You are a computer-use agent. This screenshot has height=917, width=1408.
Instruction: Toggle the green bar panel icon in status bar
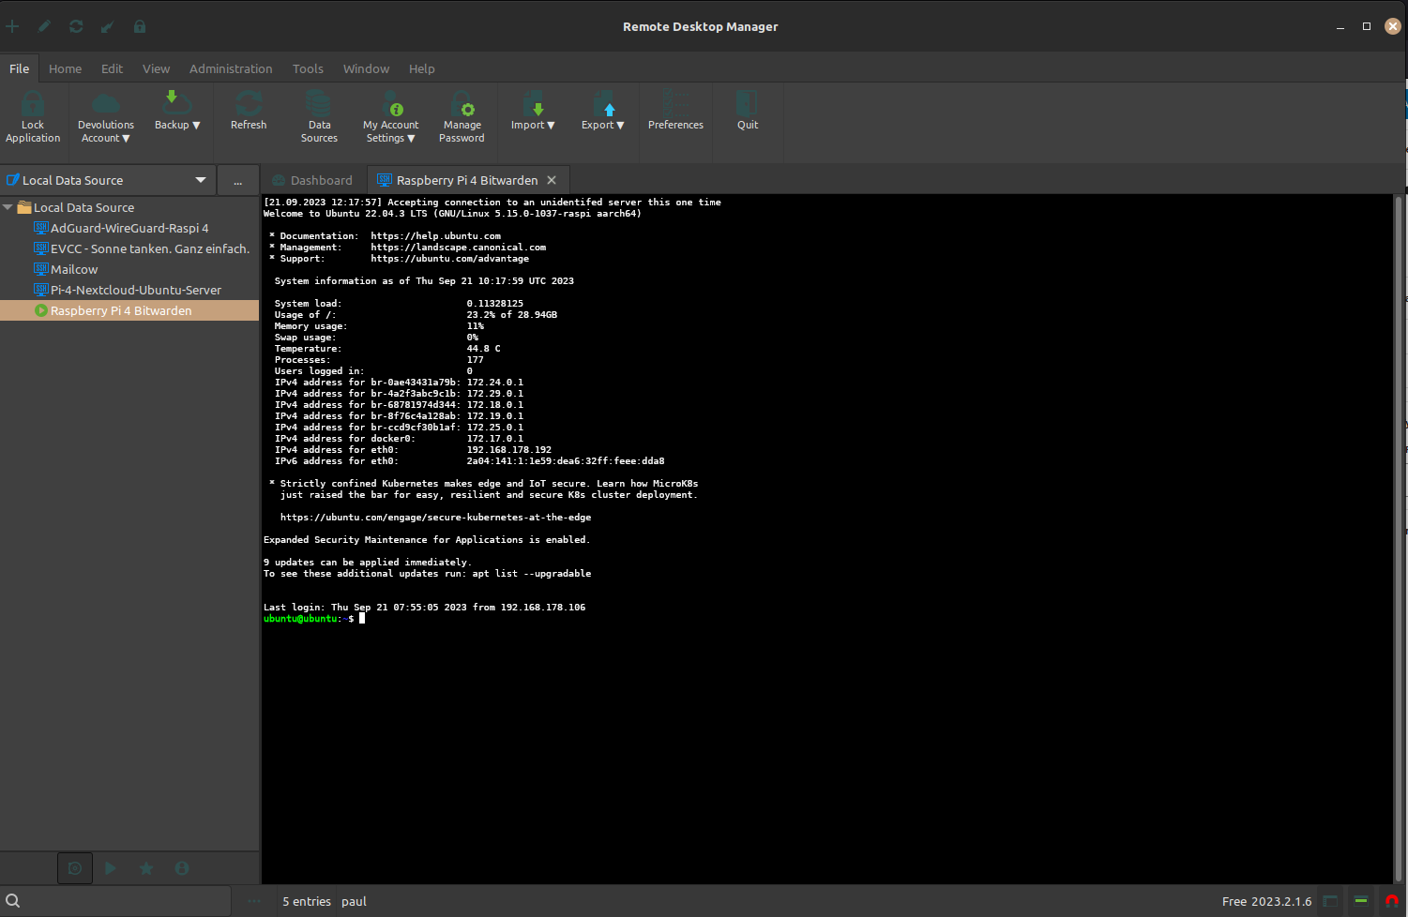[x=1361, y=901]
